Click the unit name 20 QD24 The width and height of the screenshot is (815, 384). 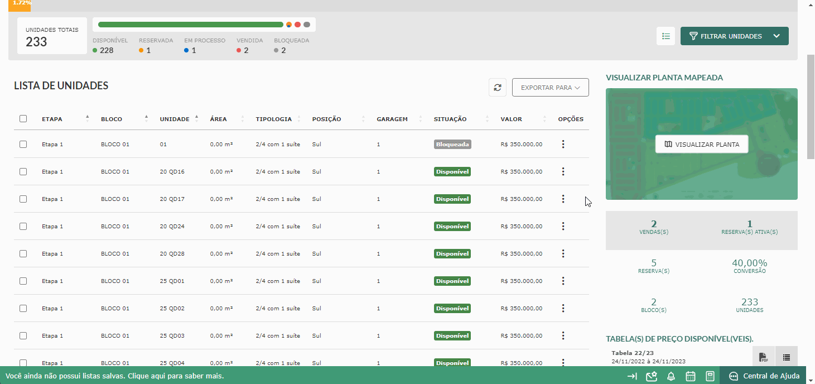click(x=172, y=226)
